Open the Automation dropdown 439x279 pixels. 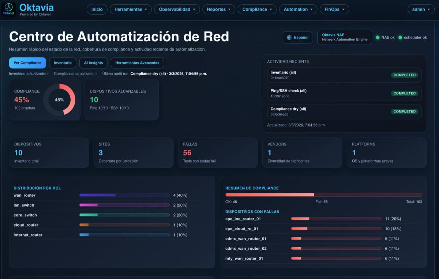click(298, 9)
